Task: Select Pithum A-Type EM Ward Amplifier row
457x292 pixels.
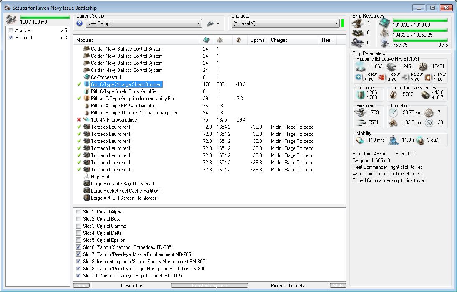Action: [210, 106]
